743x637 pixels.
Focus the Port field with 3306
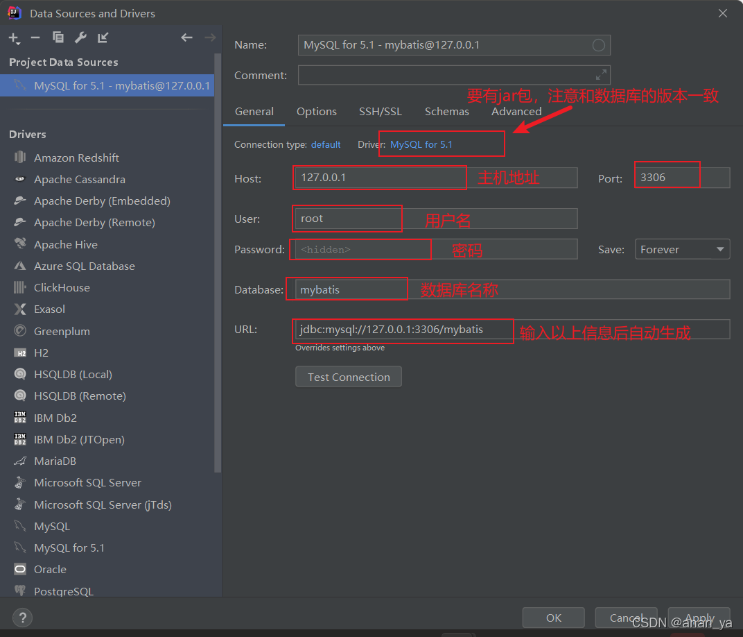click(682, 178)
